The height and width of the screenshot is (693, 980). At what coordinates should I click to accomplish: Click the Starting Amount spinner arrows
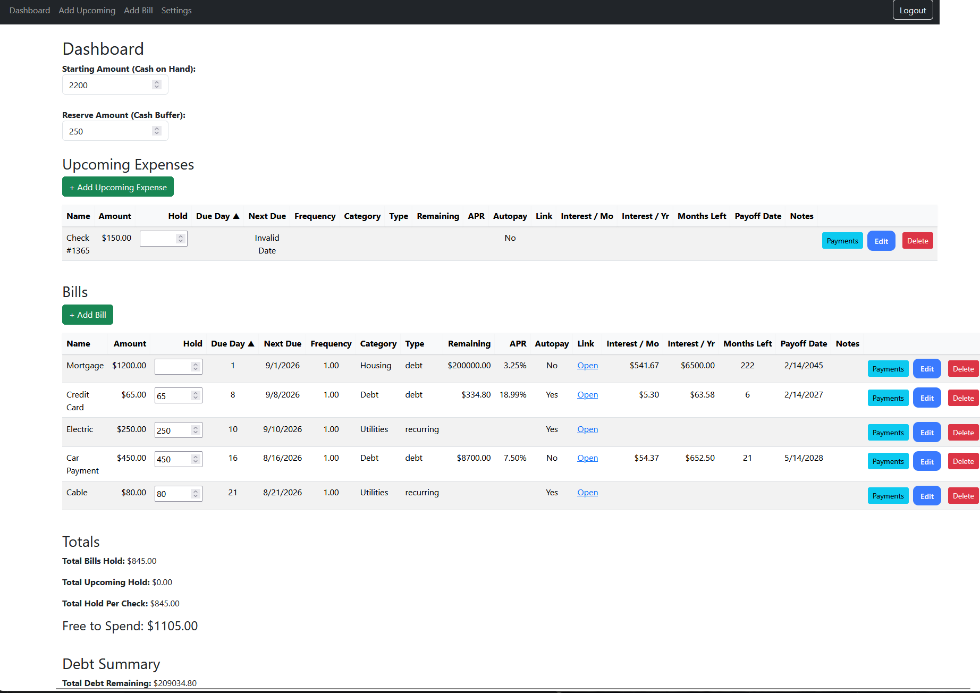157,84
